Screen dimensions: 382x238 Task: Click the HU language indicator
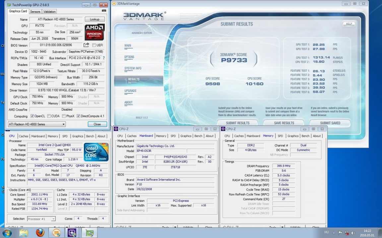tap(327, 233)
